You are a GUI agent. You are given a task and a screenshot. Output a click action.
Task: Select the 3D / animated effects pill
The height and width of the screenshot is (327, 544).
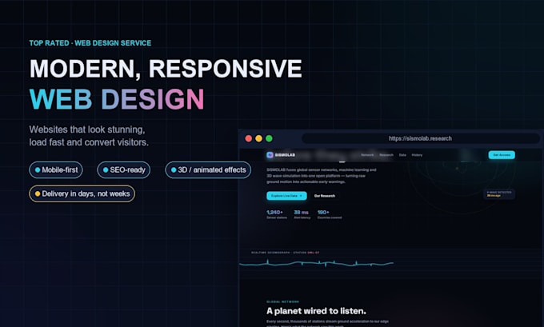tap(208, 170)
